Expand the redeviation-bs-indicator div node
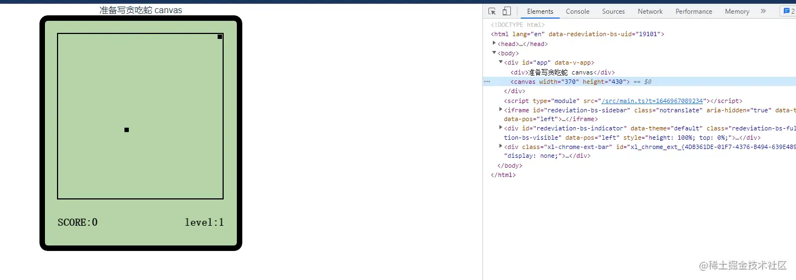This screenshot has width=796, height=280. click(501, 128)
